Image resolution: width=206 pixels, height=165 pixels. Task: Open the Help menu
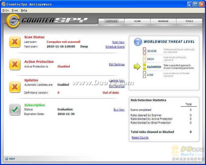pos(24,10)
